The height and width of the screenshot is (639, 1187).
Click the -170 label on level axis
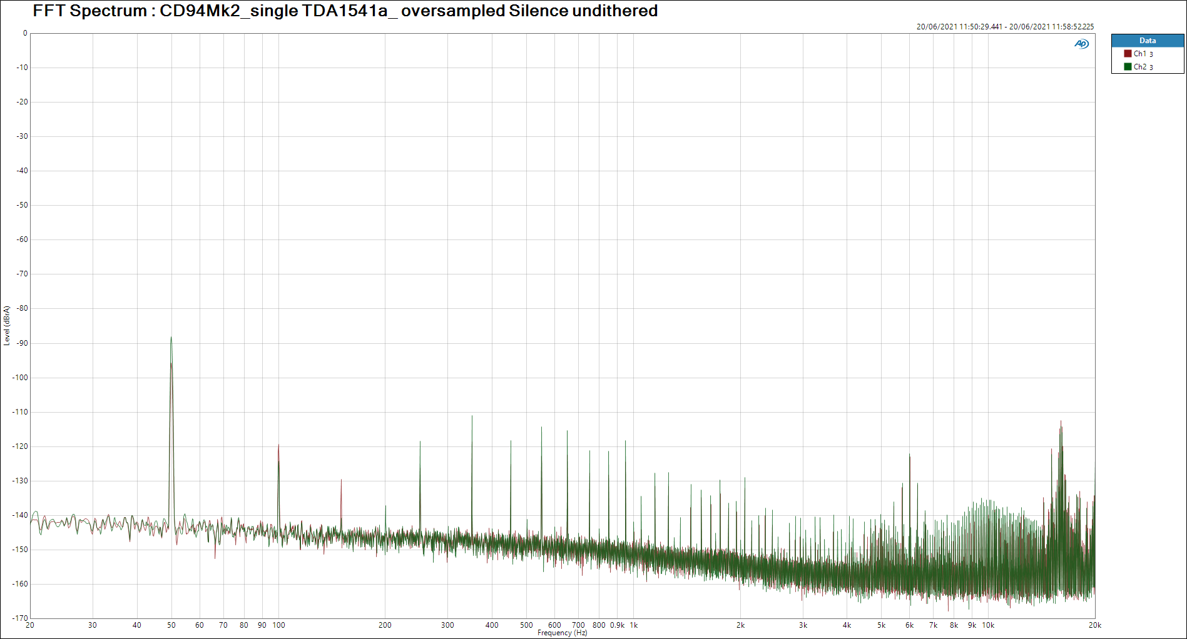coord(20,618)
